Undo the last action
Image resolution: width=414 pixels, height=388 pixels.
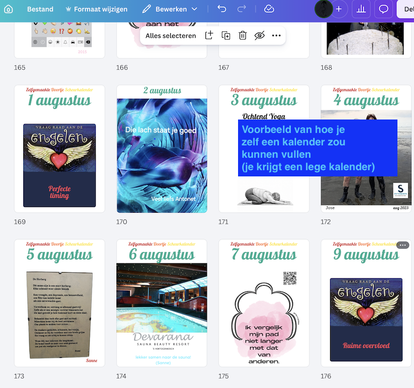tap(222, 9)
